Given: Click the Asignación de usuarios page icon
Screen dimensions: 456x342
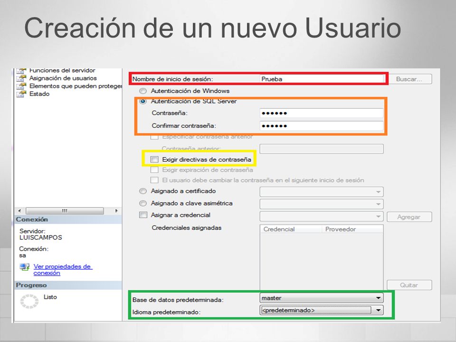Looking at the screenshot, I should pos(21,78).
